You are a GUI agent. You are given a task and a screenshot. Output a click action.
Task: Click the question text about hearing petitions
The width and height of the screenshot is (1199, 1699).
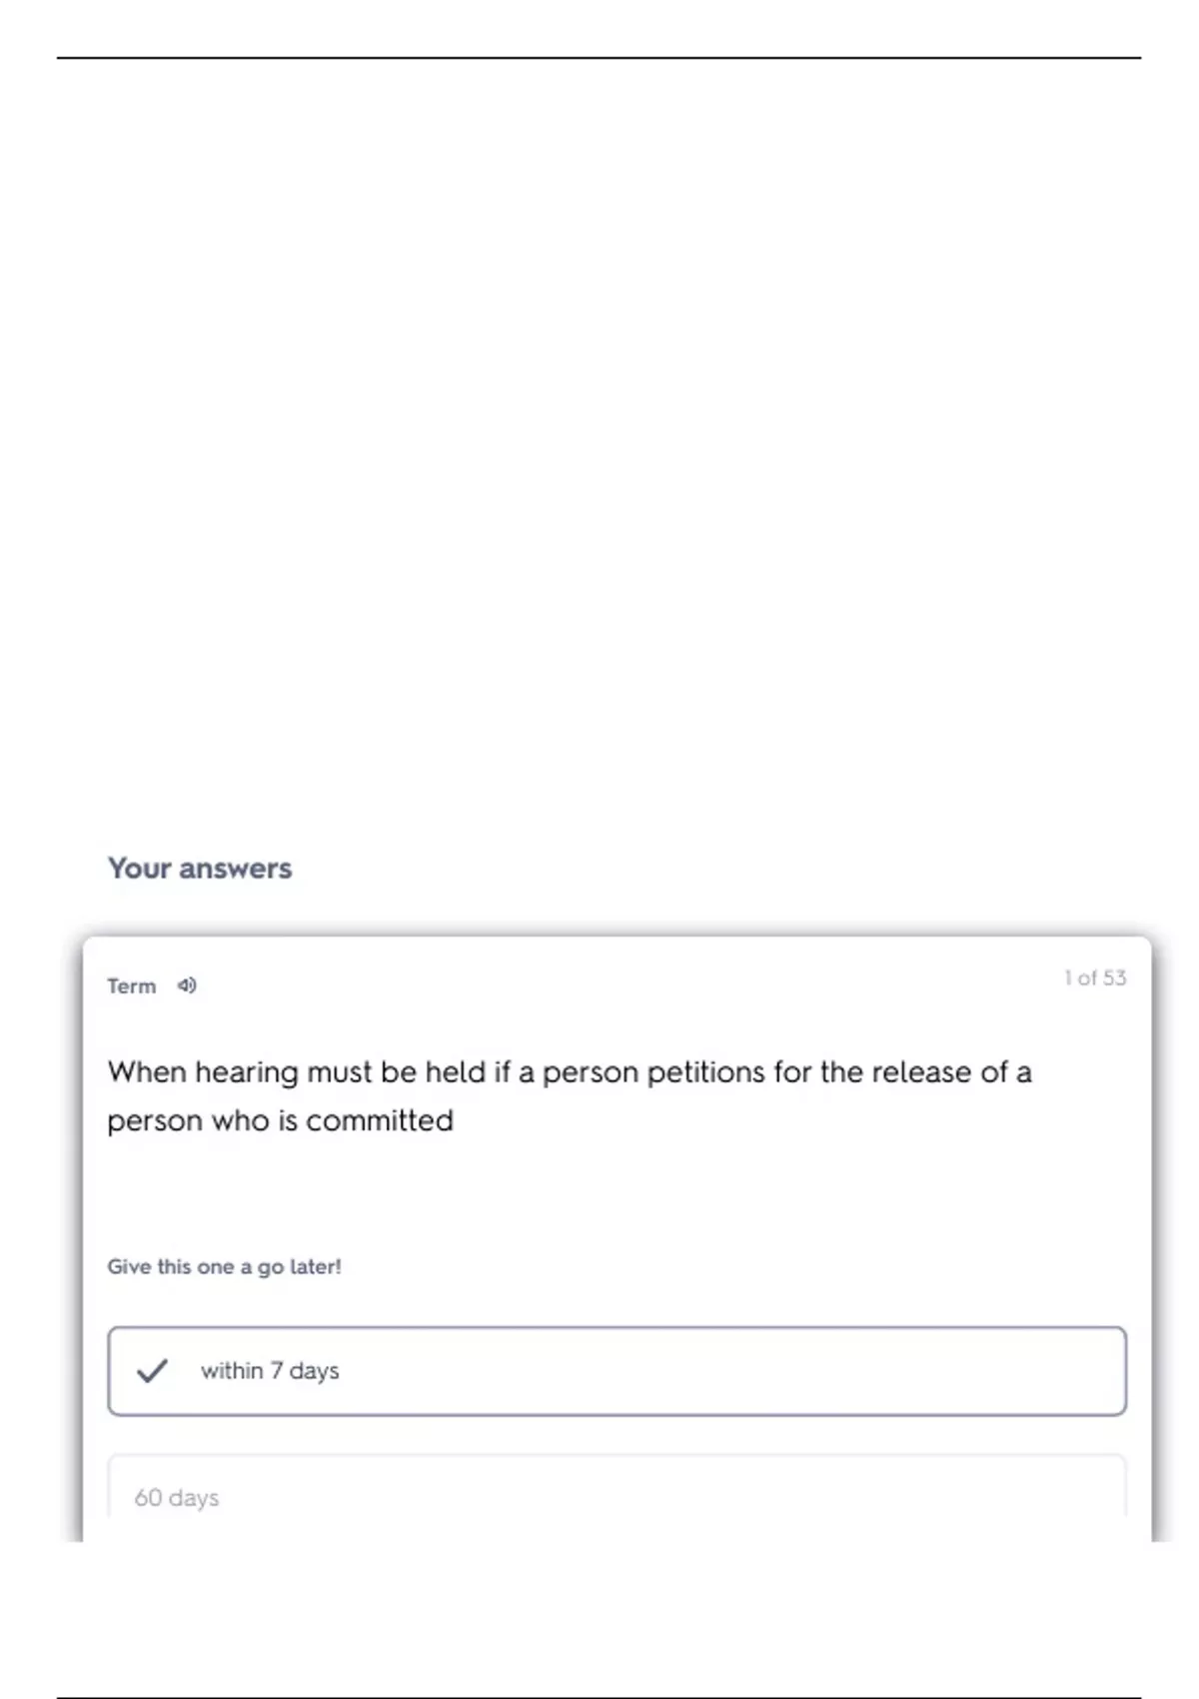[570, 1072]
